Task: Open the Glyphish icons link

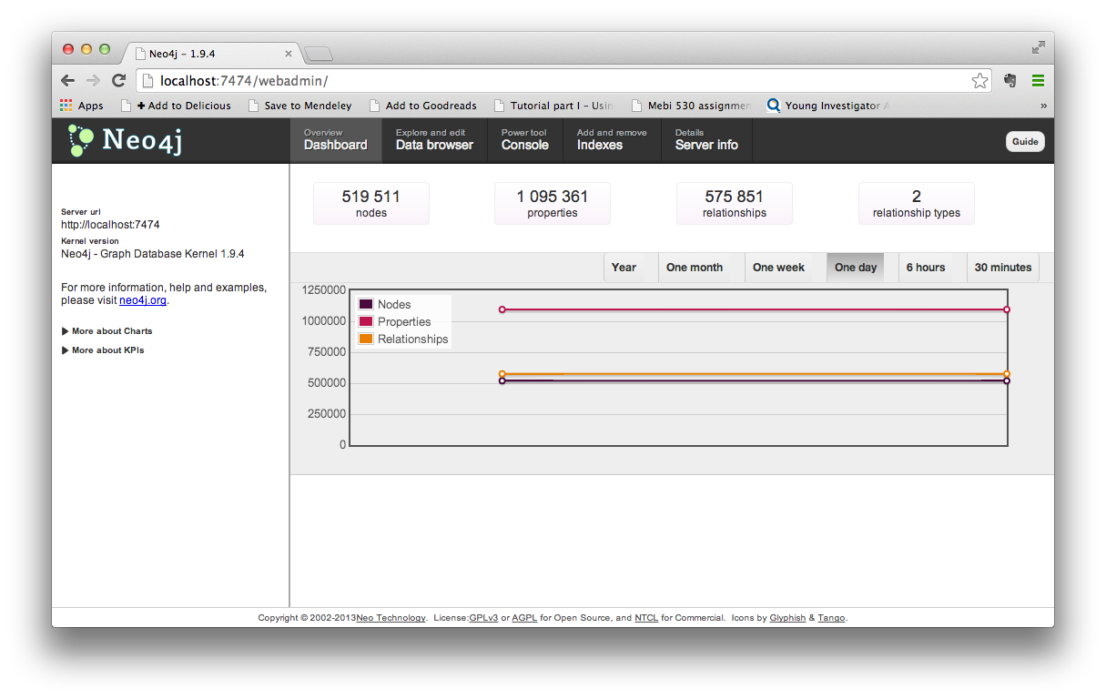Action: (x=787, y=618)
